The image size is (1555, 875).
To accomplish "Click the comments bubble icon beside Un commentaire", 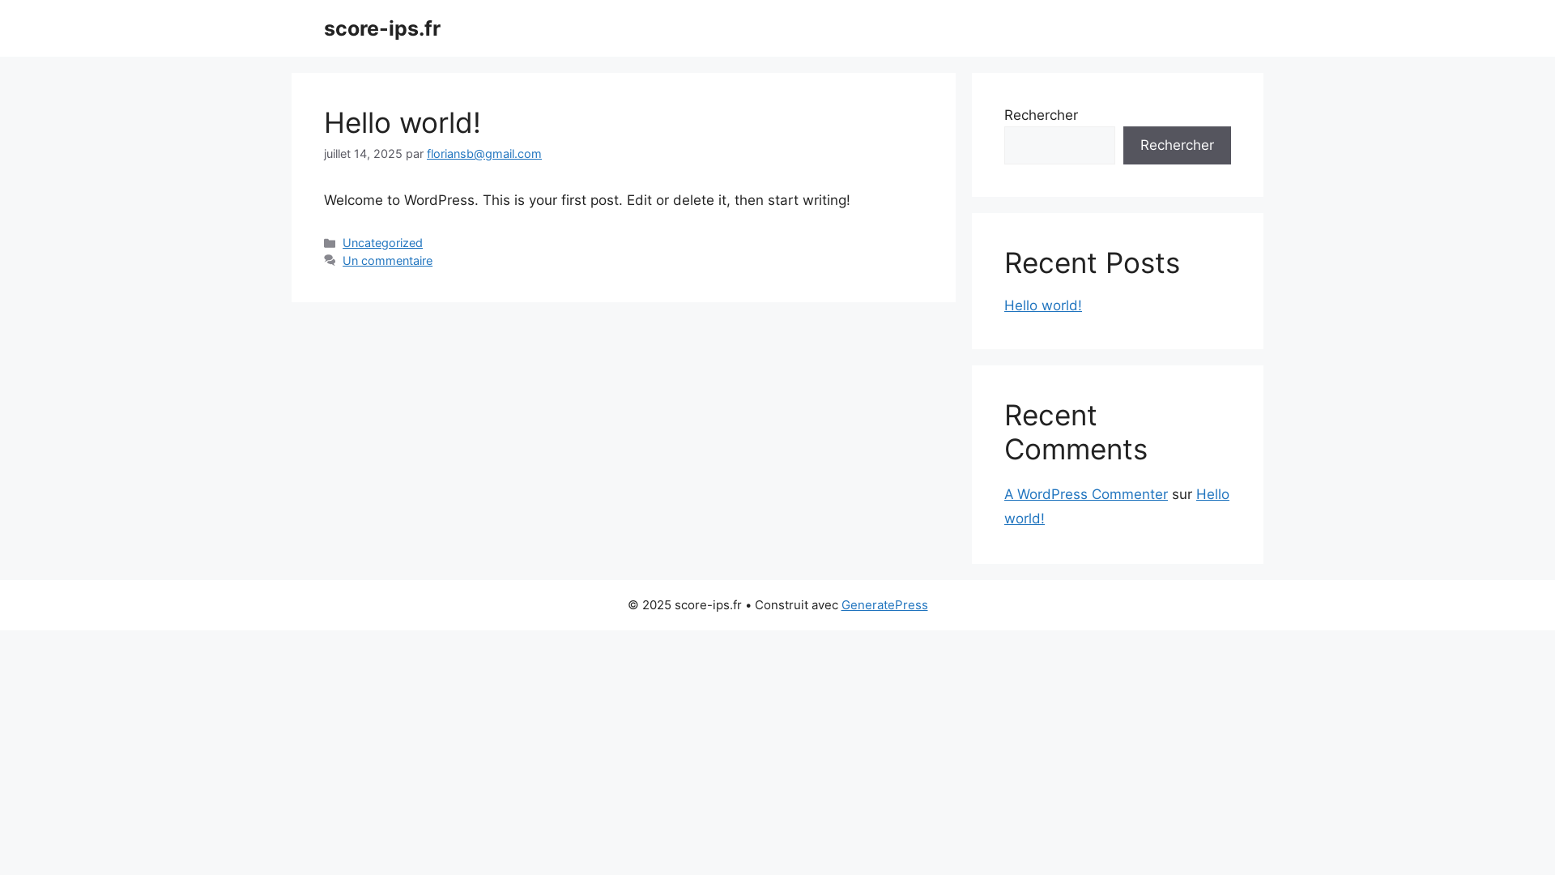I will 330,261.
